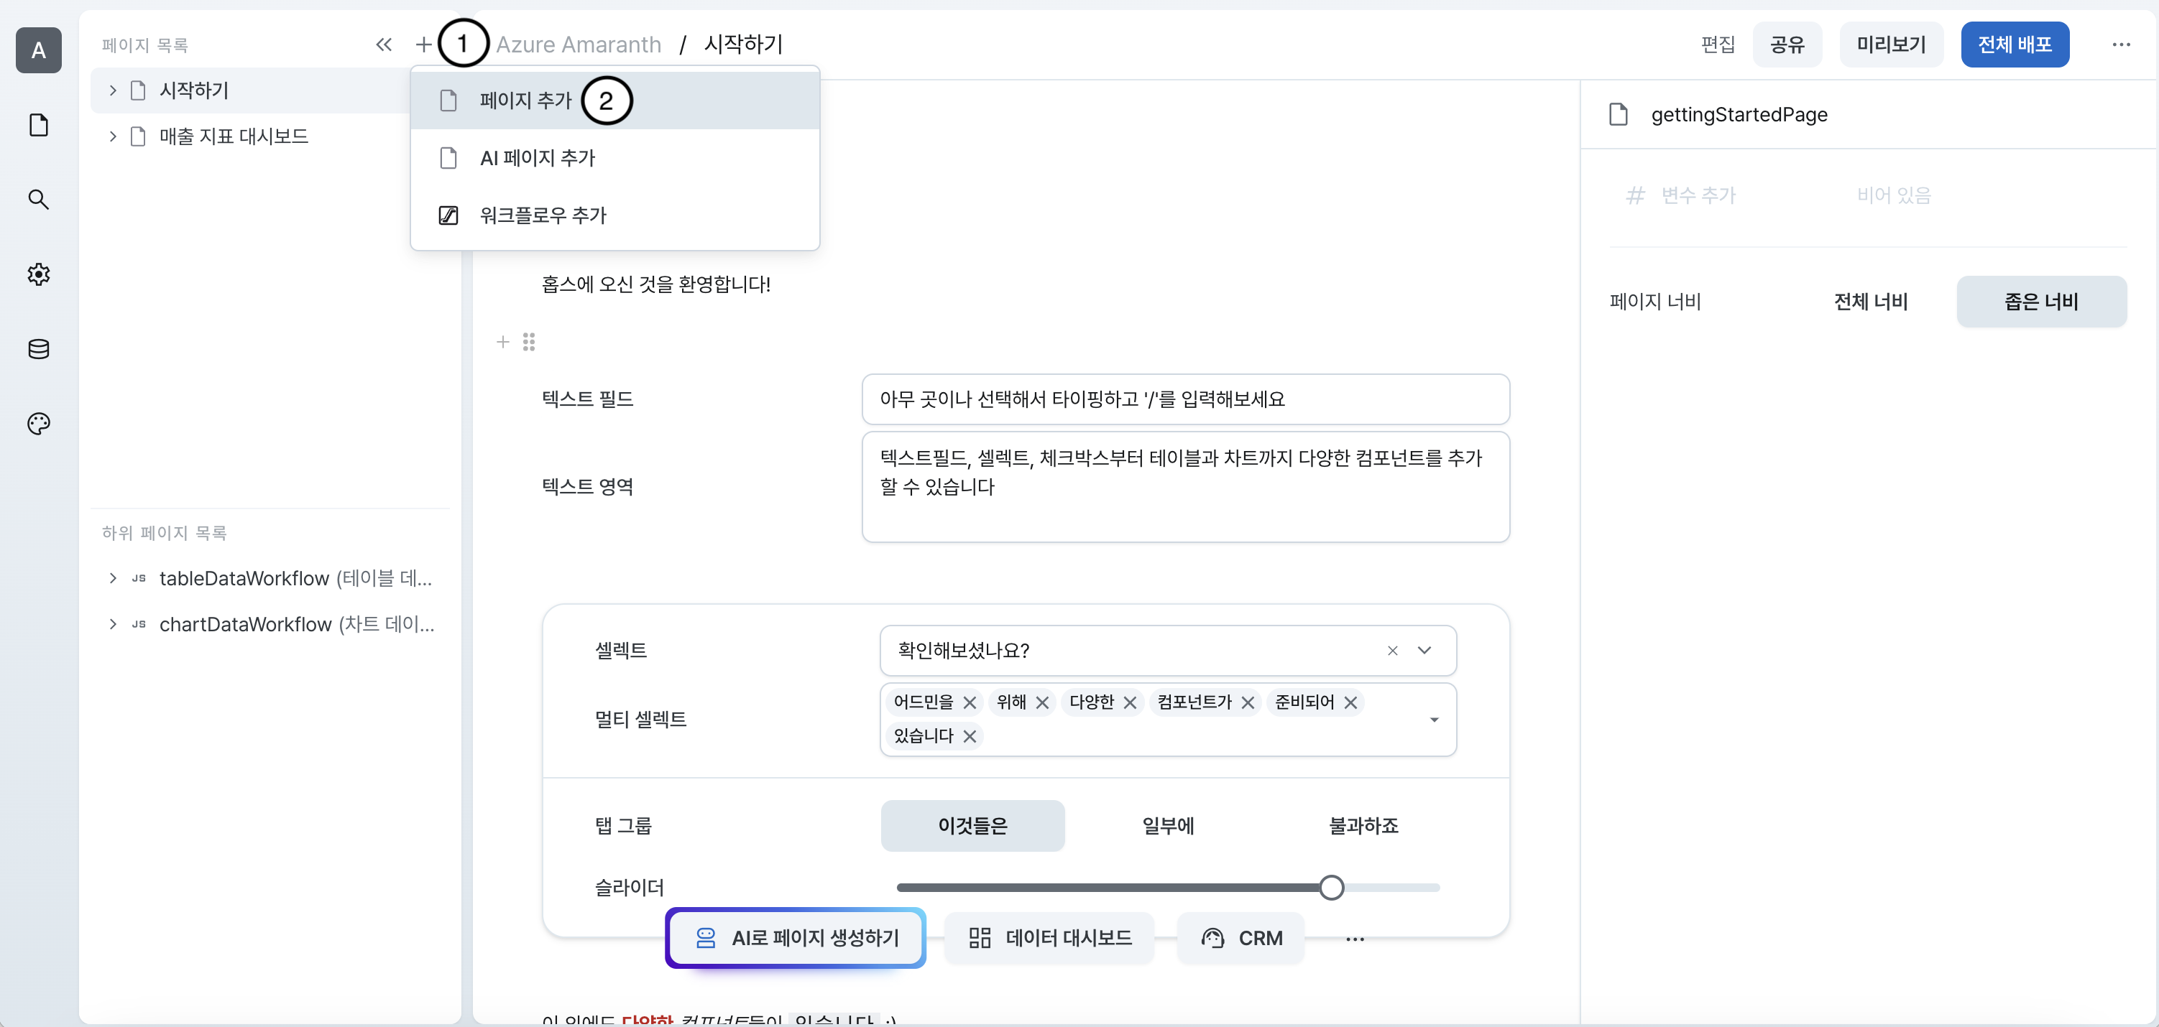Image resolution: width=2159 pixels, height=1027 pixels.
Task: Click the CRM template button
Action: pos(1240,938)
